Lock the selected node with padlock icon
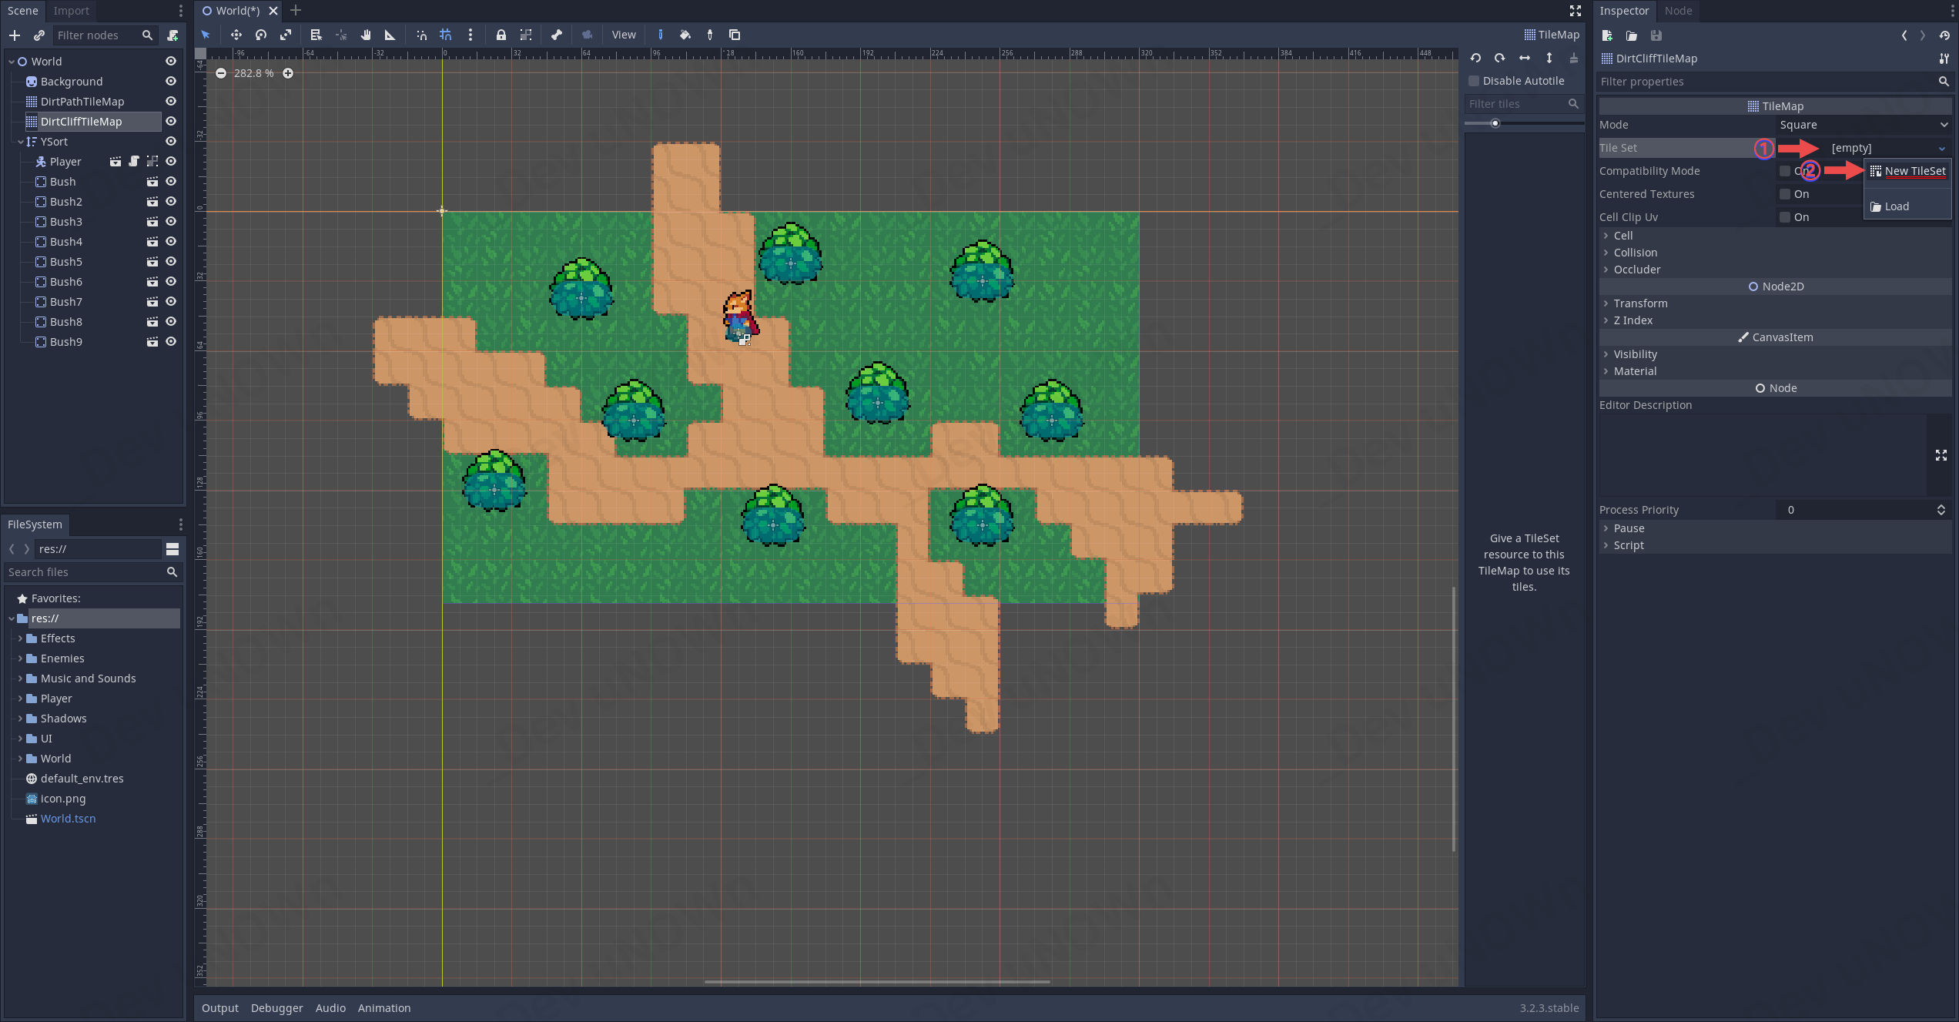 pyautogui.click(x=501, y=35)
